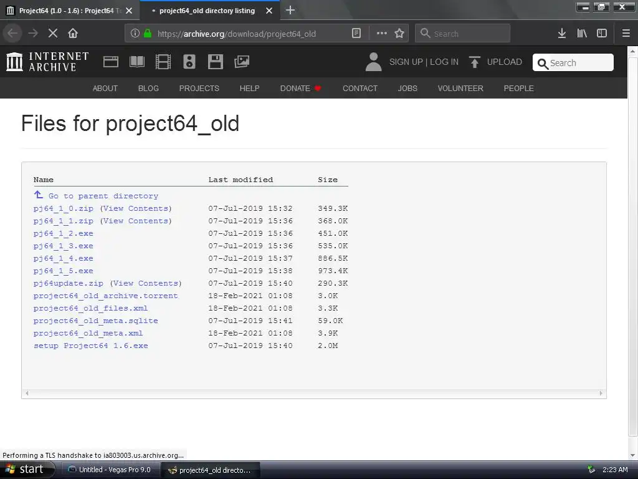Viewport: 638px width, 479px height.
Task: Switch to Untitled - Vegas Pro 9.0 taskbar window
Action: tap(110, 470)
